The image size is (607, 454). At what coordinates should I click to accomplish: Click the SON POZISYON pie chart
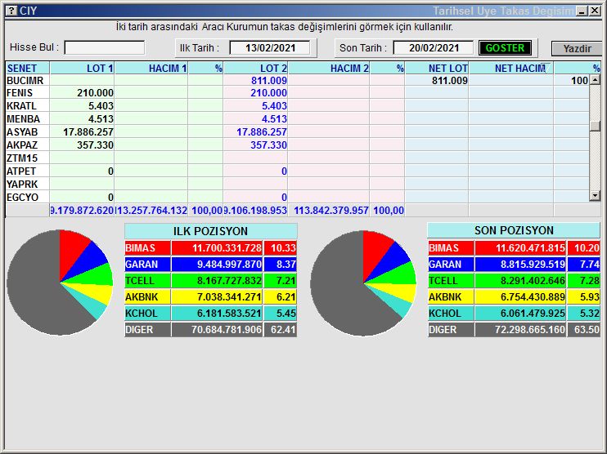tap(363, 283)
